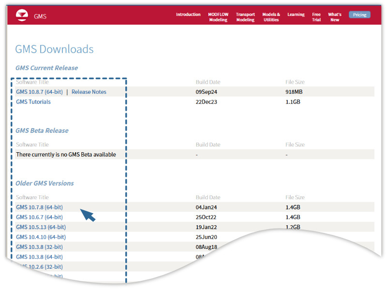Download GMS 10.6.7 (64-bit)
387x290 pixels.
pyautogui.click(x=39, y=217)
